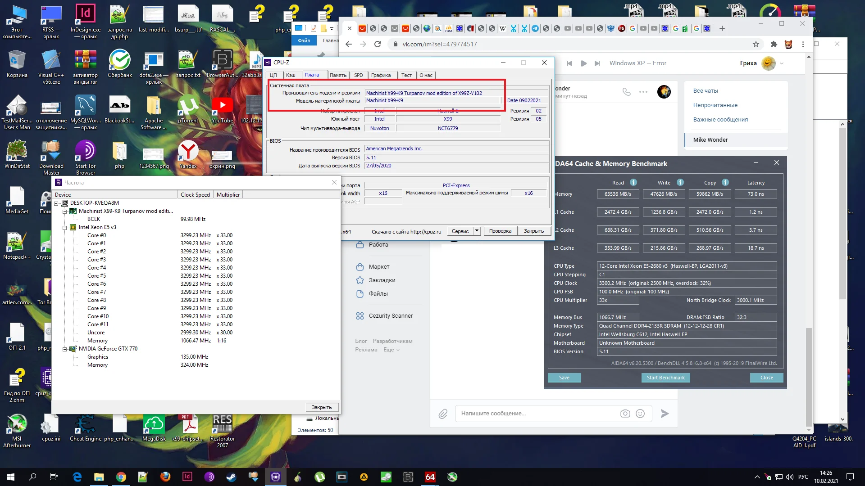Collapse the Intel Xeon E5 v3 node
Image resolution: width=865 pixels, height=486 pixels.
64,227
